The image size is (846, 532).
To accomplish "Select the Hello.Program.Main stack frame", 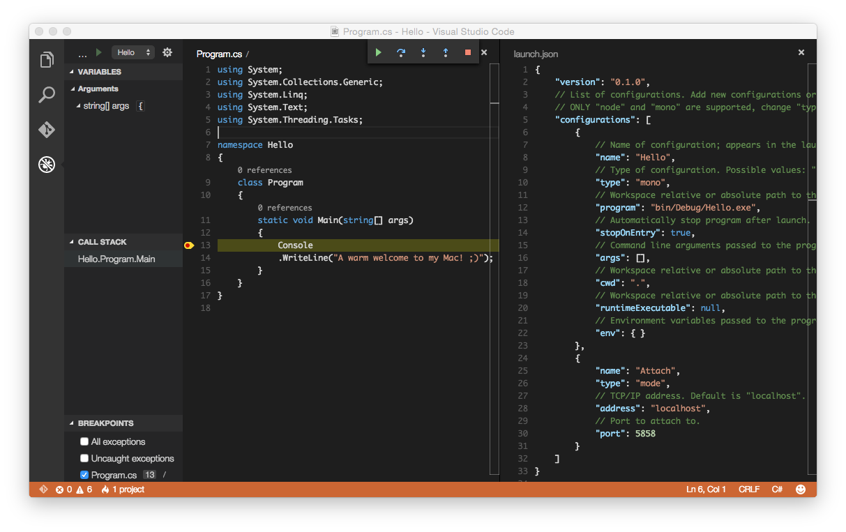I will 123,259.
